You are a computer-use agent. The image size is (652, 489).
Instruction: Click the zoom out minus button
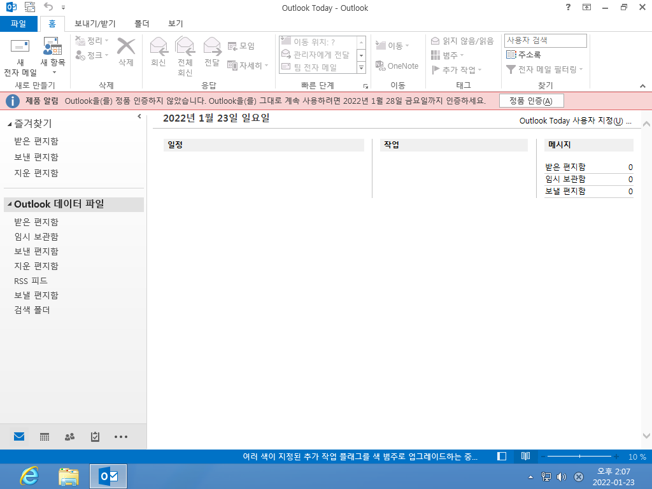[542, 457]
